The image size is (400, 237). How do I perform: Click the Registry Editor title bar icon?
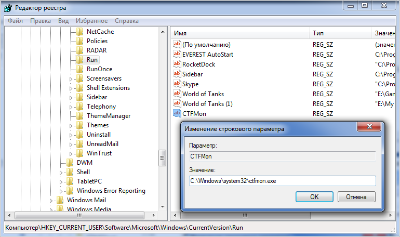pyautogui.click(x=8, y=8)
